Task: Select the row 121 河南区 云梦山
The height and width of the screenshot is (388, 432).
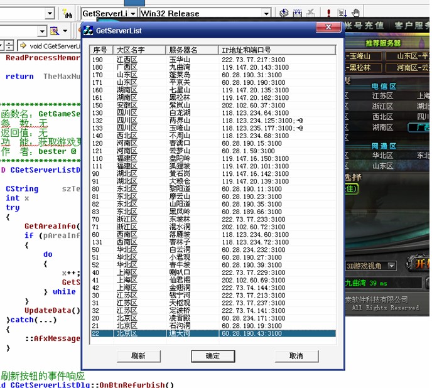Action: [213, 151]
